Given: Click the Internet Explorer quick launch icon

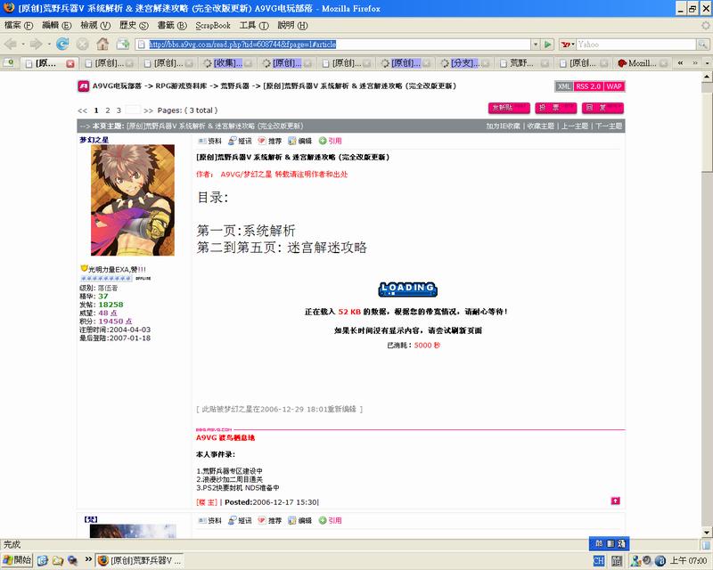Looking at the screenshot, I should (43, 560).
